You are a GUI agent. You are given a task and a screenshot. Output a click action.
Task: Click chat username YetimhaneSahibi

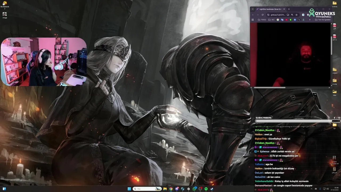coord(264,181)
